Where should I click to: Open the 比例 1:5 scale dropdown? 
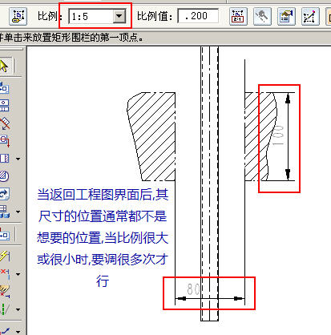[119, 16]
